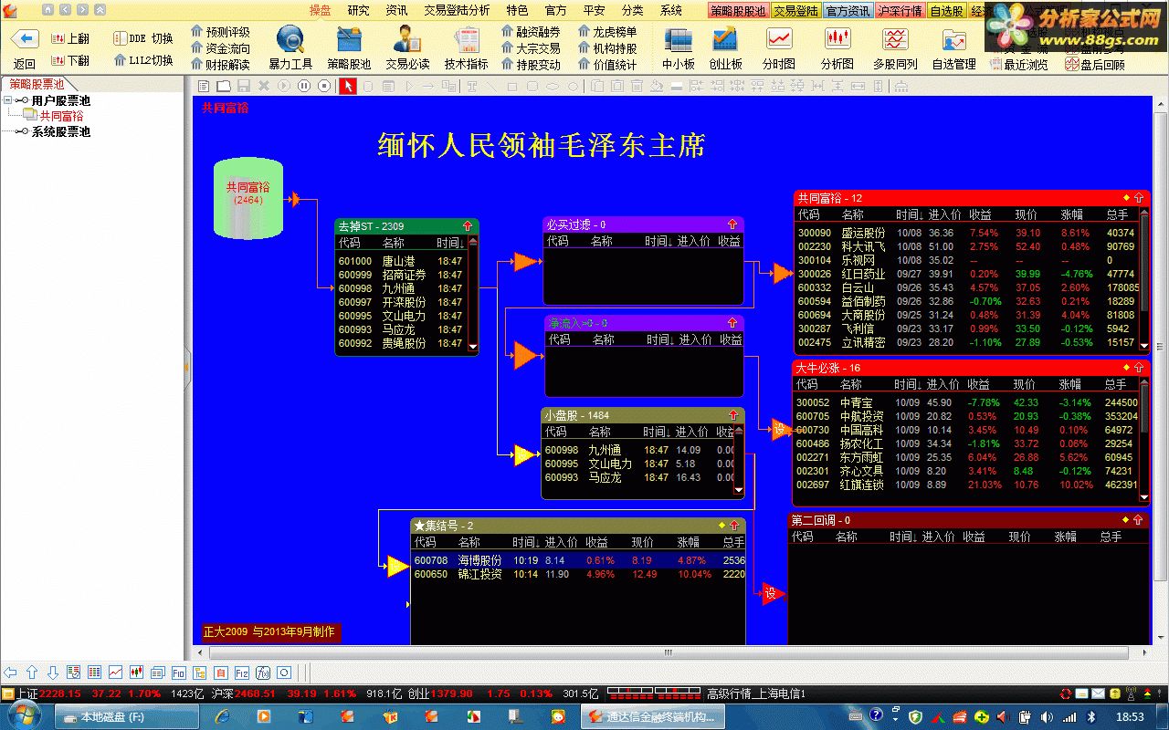Click the up arrow in bottom toolbar
The width and height of the screenshot is (1169, 730).
[x=32, y=673]
